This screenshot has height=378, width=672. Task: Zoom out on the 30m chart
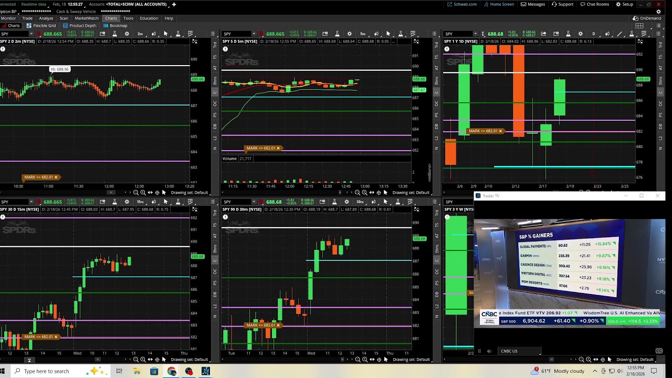coord(358,360)
